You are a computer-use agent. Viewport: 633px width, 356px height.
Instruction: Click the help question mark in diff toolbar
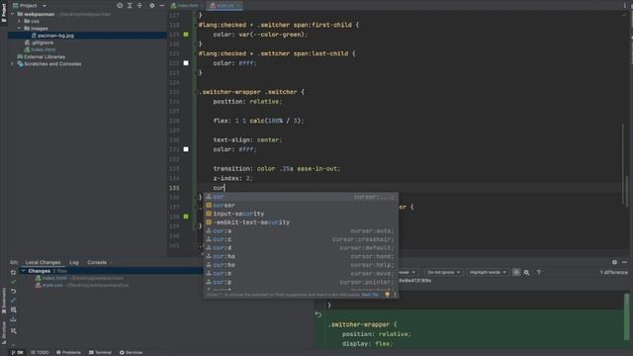[x=538, y=273]
